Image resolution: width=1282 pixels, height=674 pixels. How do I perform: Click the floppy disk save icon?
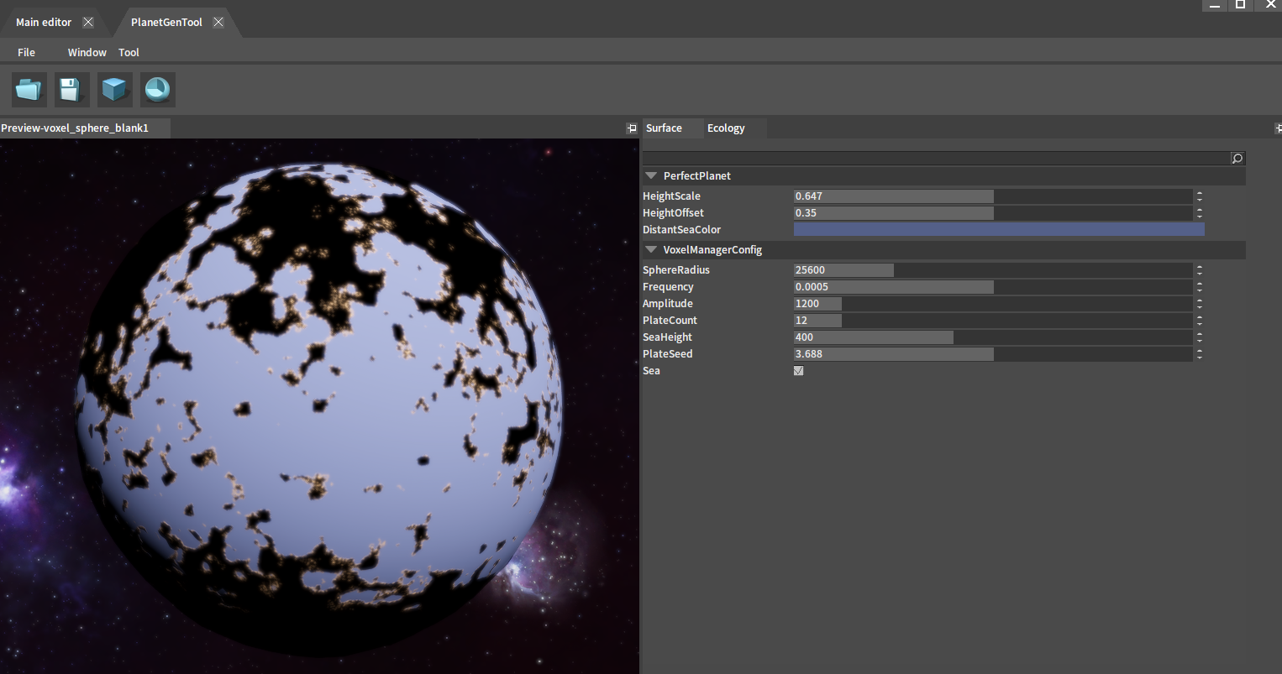71,89
